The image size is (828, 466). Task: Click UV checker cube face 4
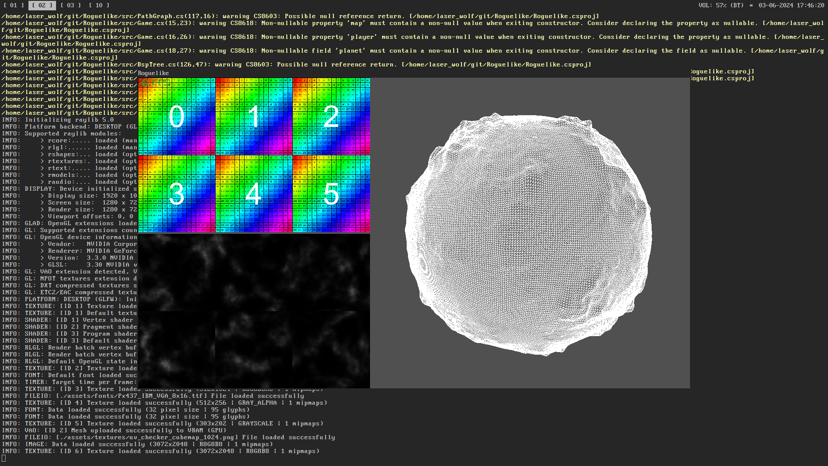(x=254, y=194)
